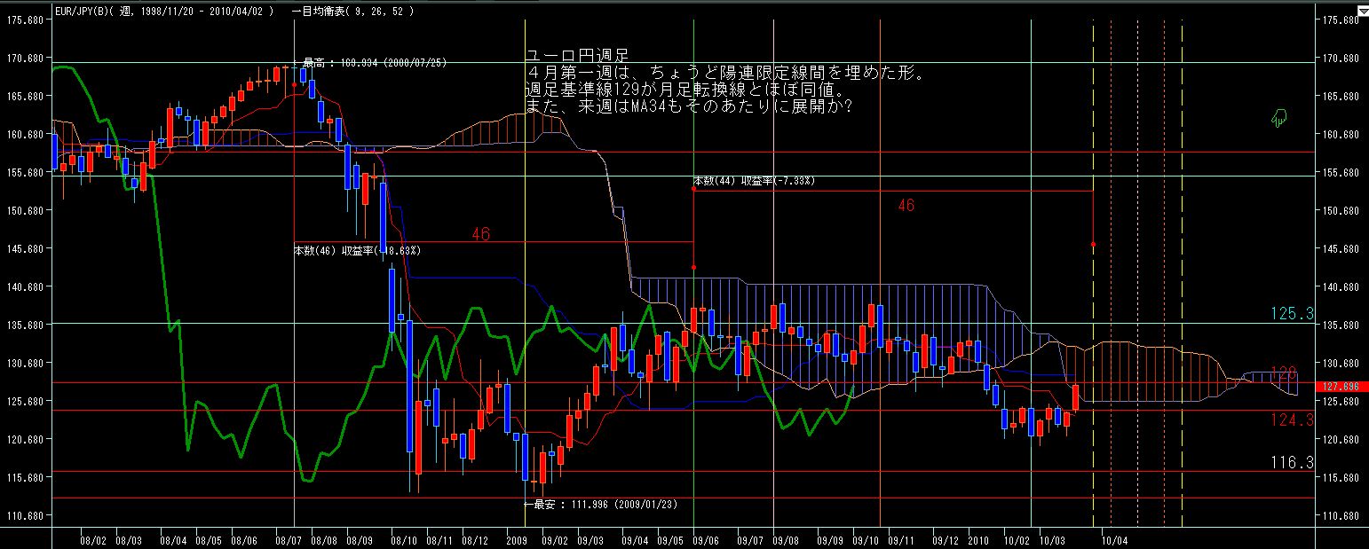Click 145.680 on the right price axis
This screenshot has height=549, width=1369.
[1341, 248]
